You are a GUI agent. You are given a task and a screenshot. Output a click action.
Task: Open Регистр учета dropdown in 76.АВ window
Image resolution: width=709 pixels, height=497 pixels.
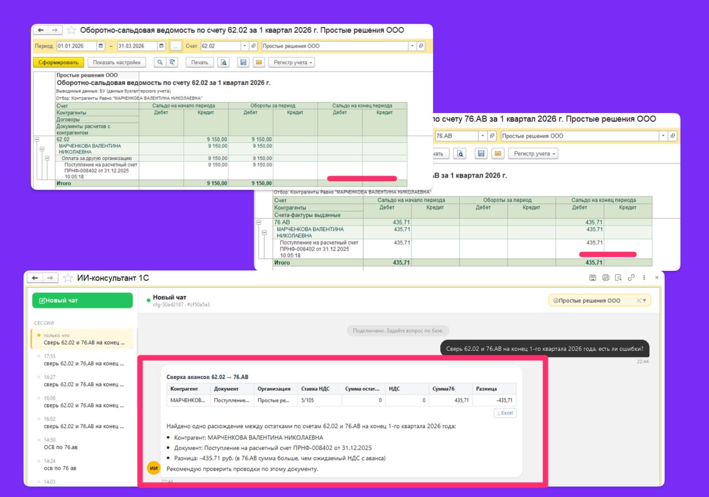(534, 153)
